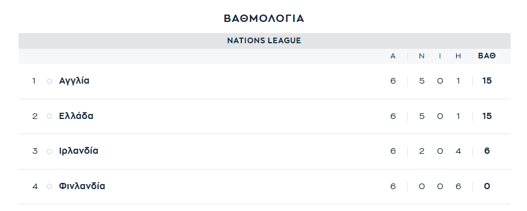Click the Nations League header bar
The width and height of the screenshot is (527, 211).
click(x=264, y=41)
